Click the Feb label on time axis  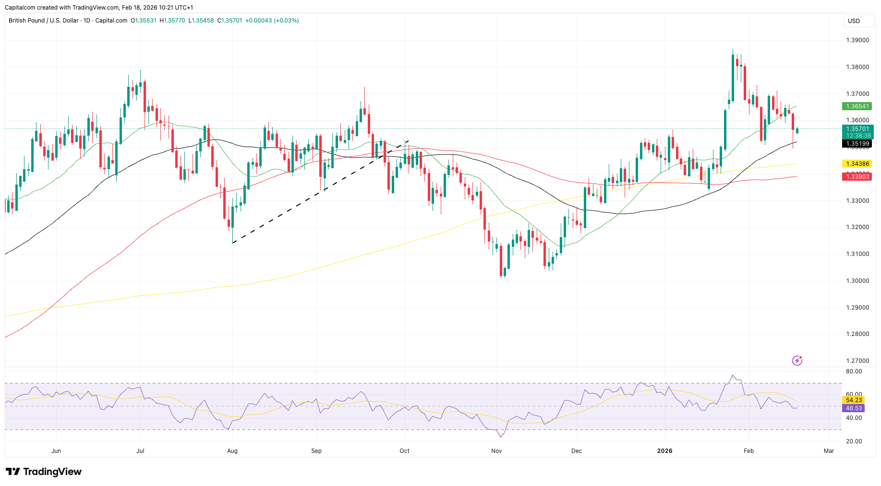[x=748, y=451]
